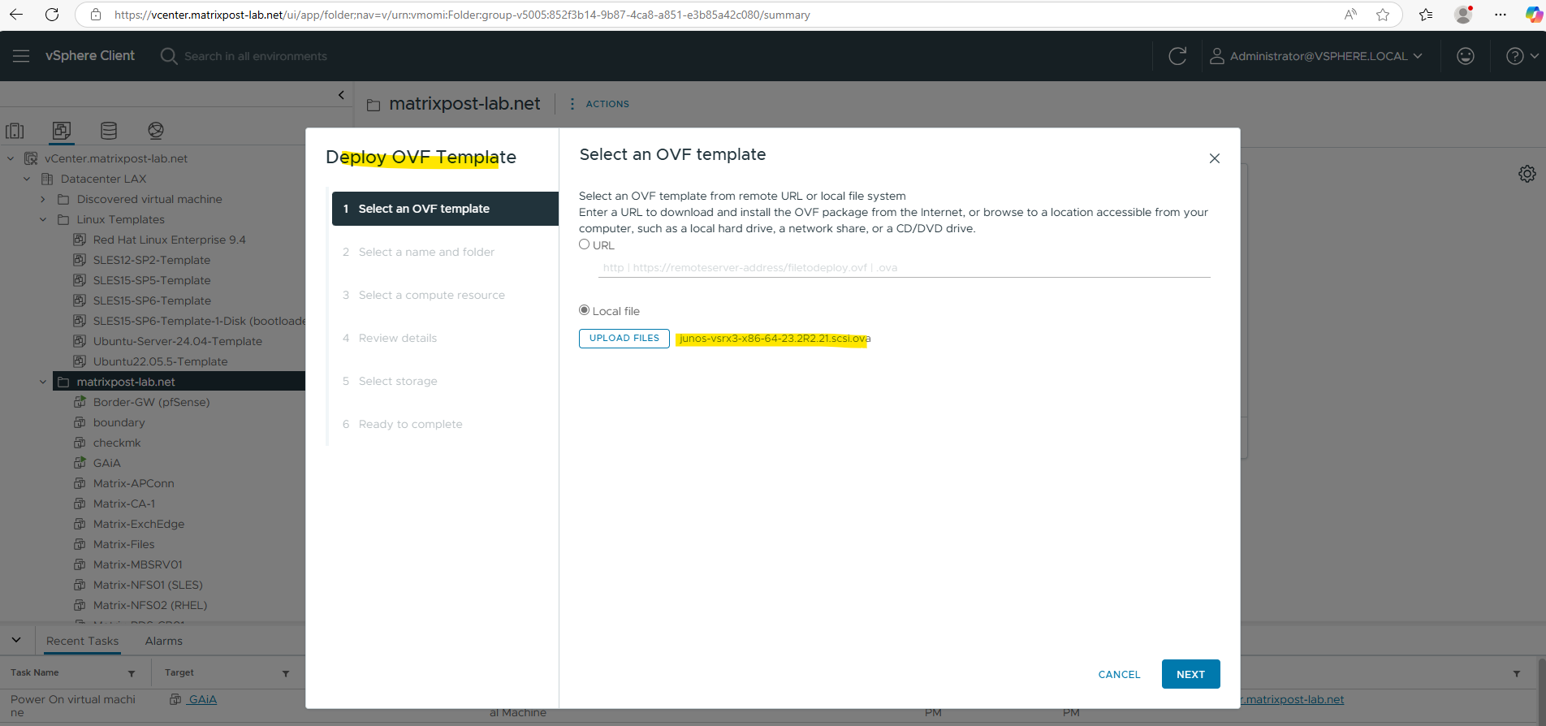Select the checkmk virtual machine

pyautogui.click(x=117, y=443)
